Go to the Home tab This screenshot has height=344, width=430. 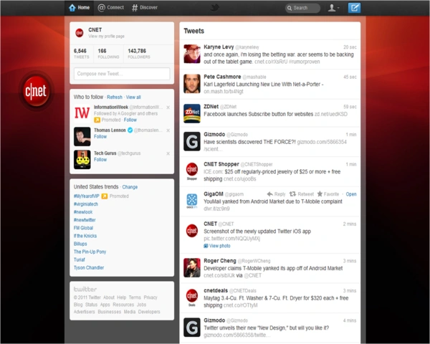coord(80,8)
